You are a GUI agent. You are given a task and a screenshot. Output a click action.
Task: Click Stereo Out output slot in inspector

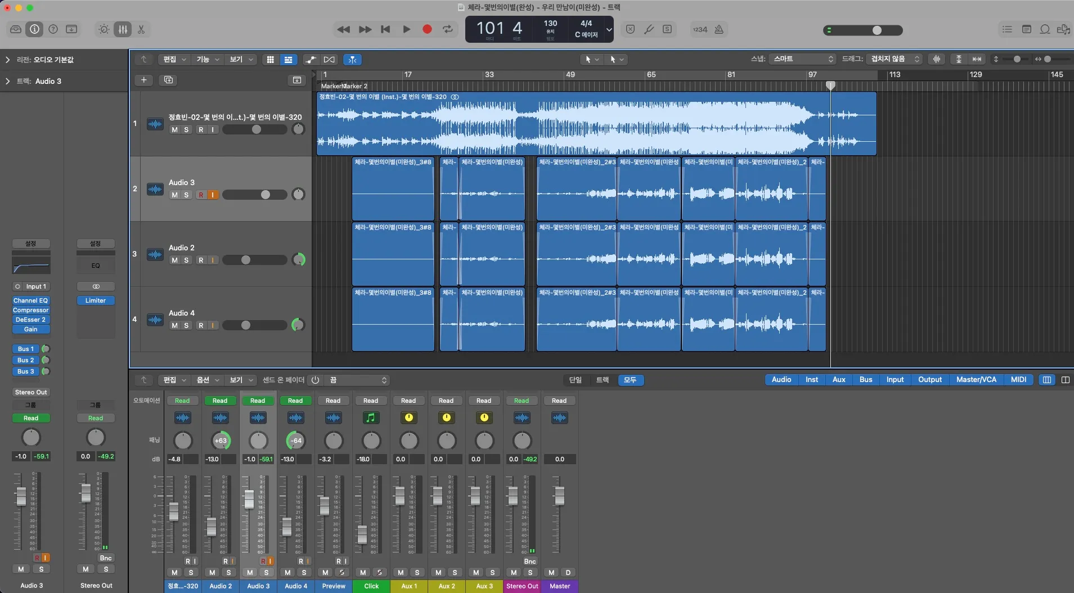point(31,392)
